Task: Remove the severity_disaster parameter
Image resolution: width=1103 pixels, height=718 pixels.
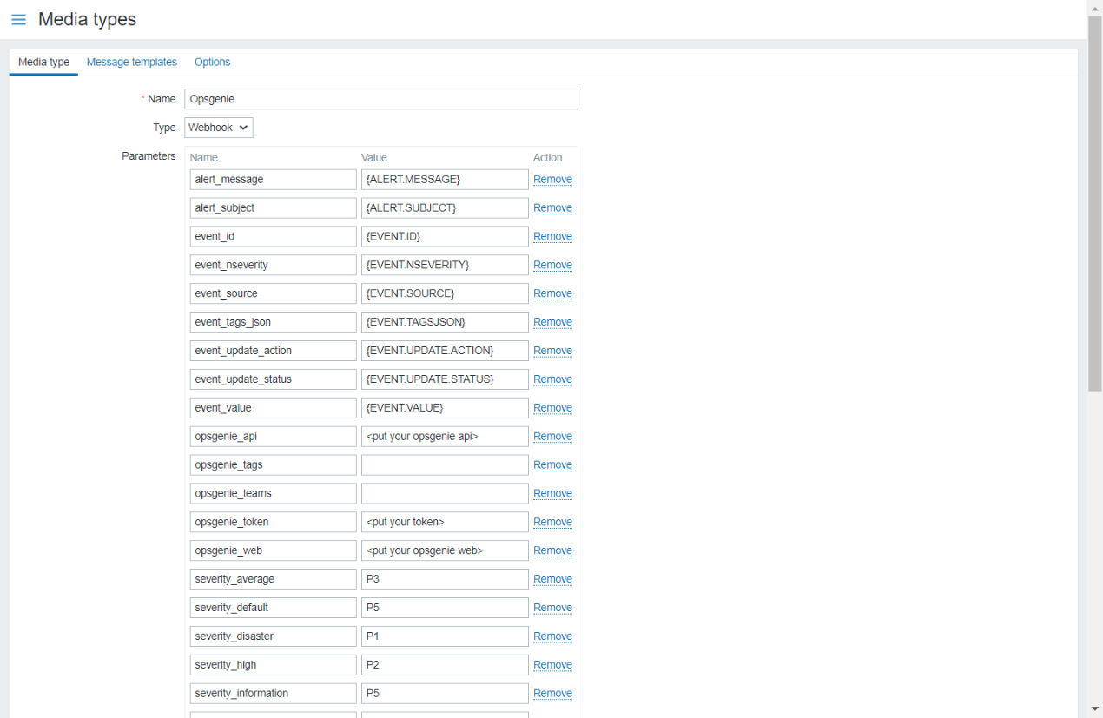Action: (x=552, y=636)
